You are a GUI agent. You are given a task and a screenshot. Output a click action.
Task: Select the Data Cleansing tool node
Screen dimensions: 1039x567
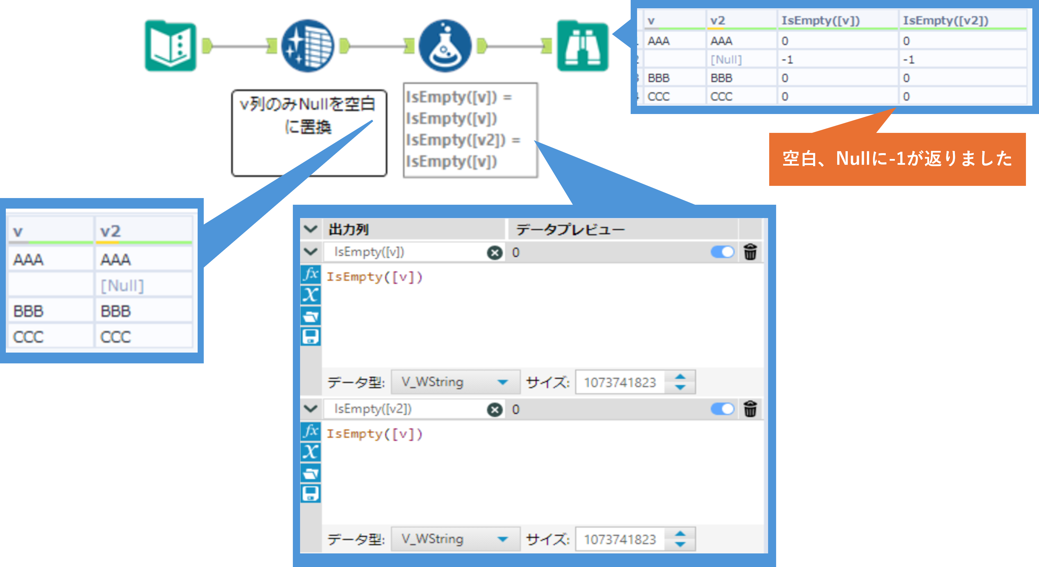tap(308, 46)
